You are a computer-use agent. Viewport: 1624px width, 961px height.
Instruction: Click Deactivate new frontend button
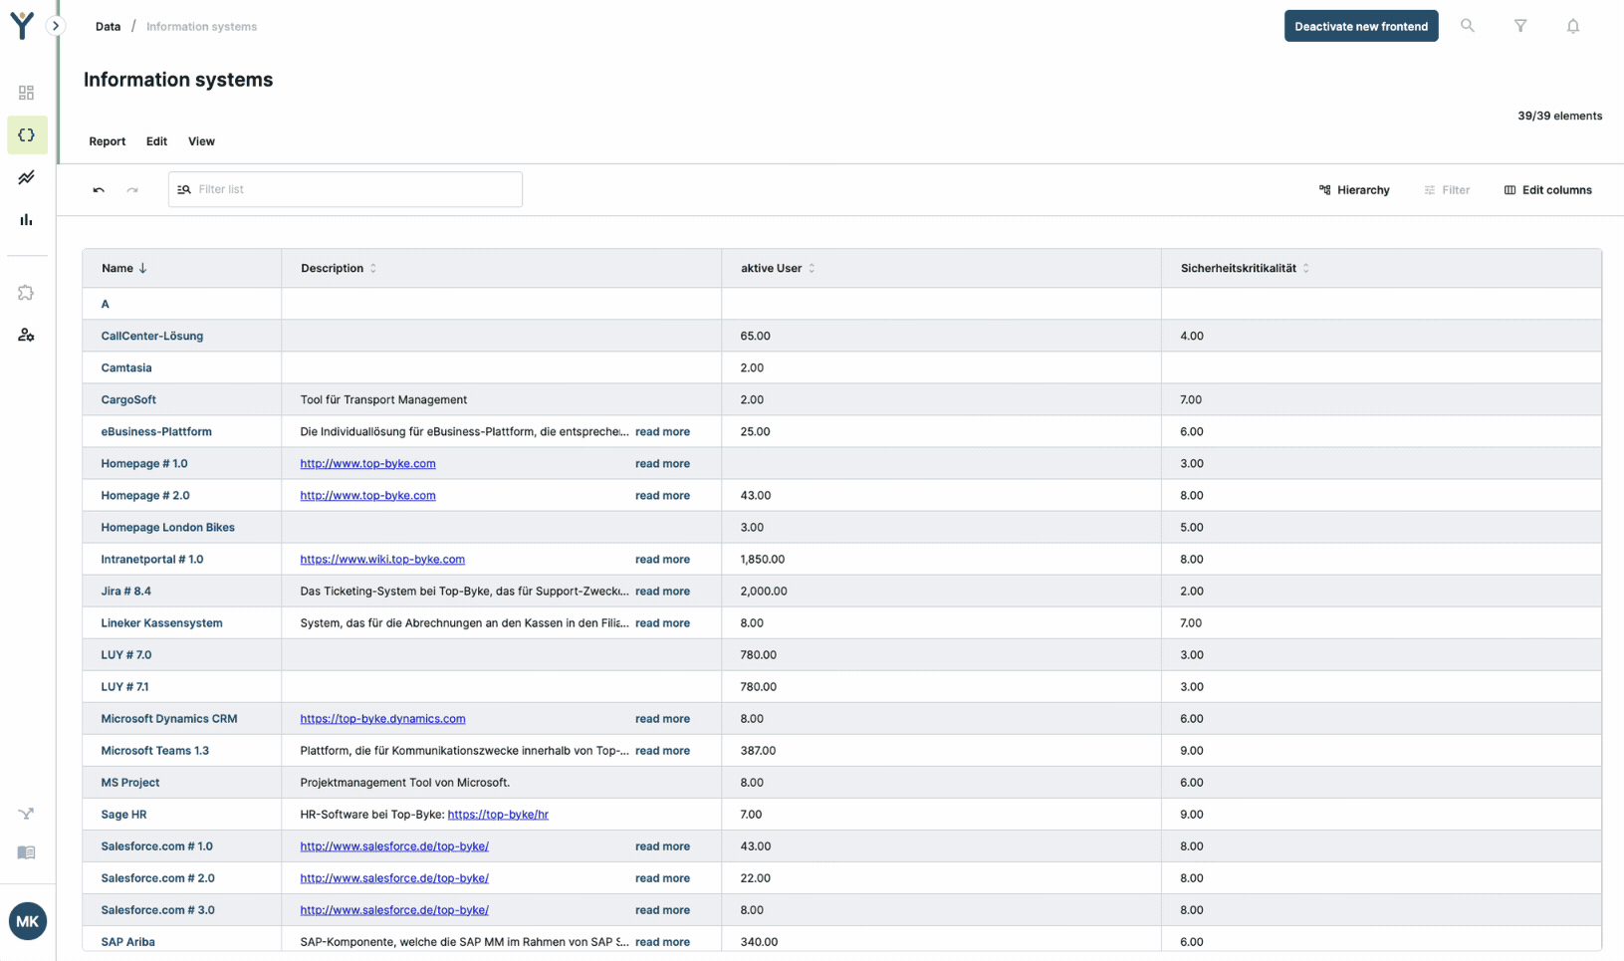(1360, 26)
